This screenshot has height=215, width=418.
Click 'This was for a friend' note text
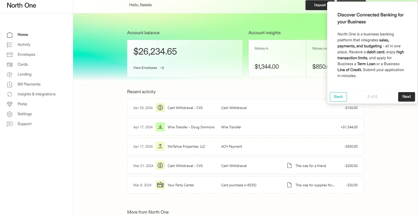click(311, 166)
